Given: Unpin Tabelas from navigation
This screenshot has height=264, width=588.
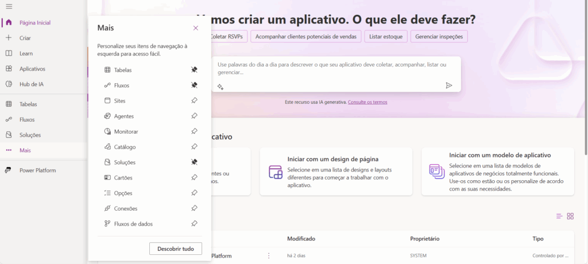Looking at the screenshot, I should (x=194, y=70).
